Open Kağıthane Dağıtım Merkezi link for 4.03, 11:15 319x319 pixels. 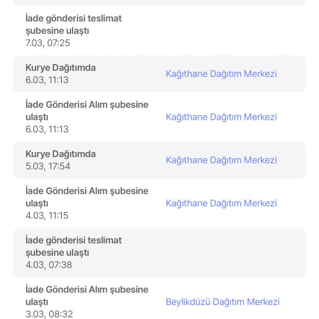click(221, 203)
